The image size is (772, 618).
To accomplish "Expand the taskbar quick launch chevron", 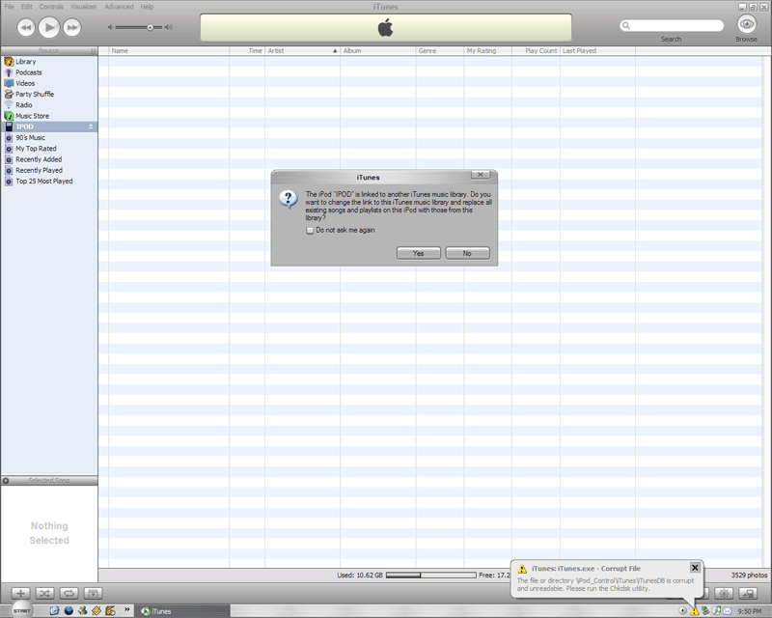I will coord(128,610).
